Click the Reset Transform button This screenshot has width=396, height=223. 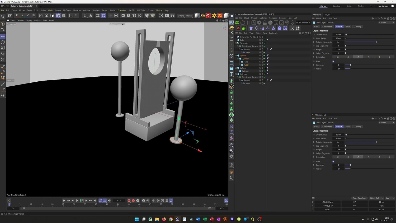359,198
